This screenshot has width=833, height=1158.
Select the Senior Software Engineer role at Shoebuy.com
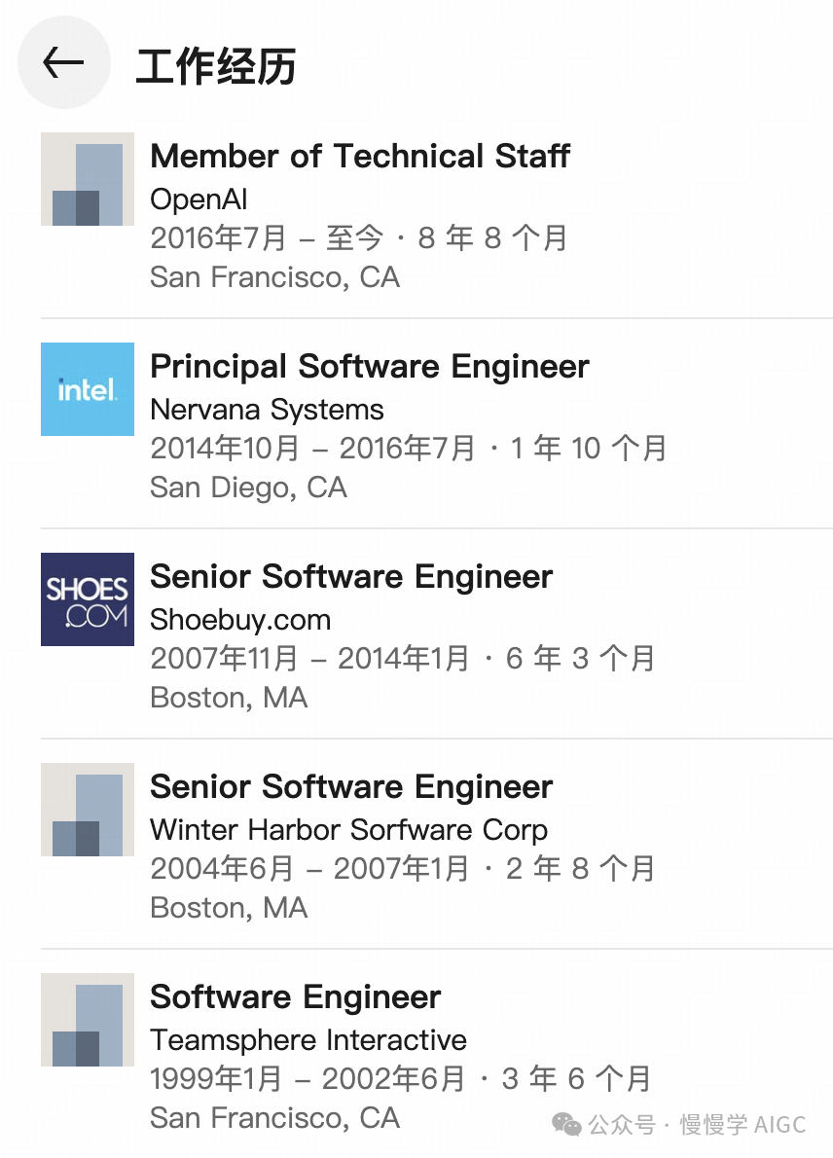click(x=351, y=577)
